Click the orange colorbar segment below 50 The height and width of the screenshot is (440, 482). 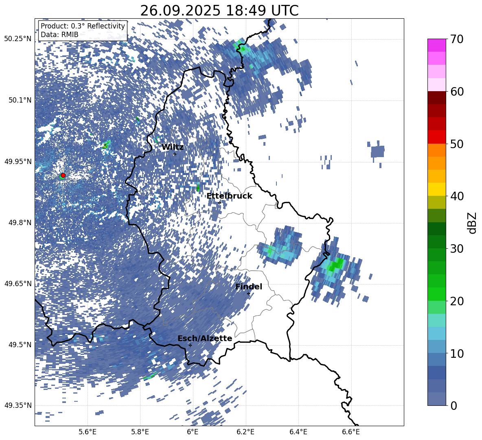(x=436, y=150)
